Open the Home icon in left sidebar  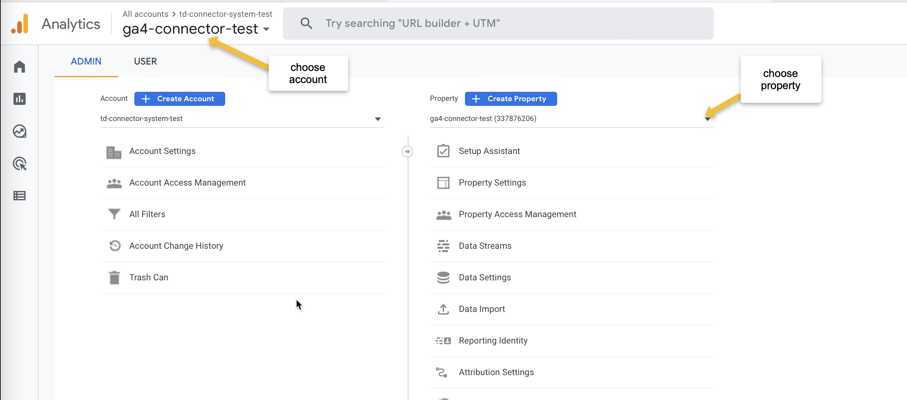pyautogui.click(x=20, y=67)
